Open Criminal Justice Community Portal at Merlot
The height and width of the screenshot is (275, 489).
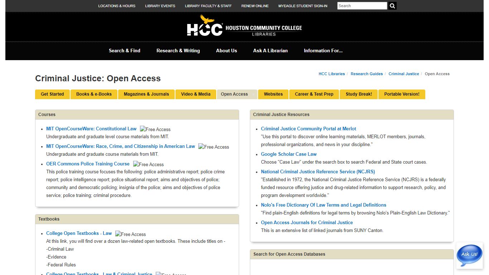point(309,129)
